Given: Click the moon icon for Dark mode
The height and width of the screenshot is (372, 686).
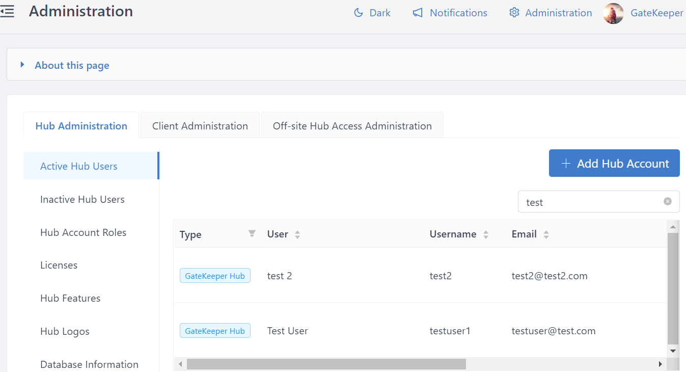Looking at the screenshot, I should point(359,13).
